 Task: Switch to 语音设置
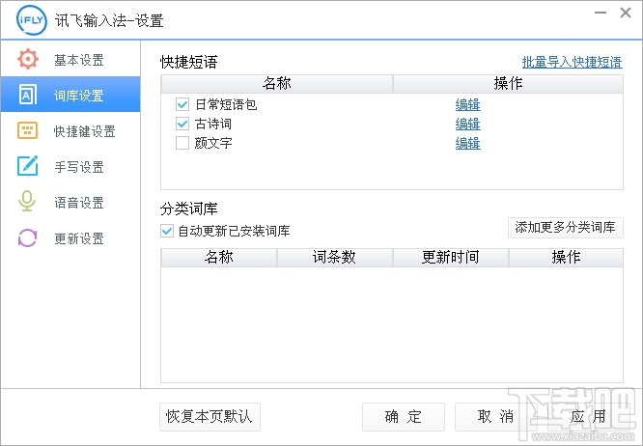pyautogui.click(x=70, y=202)
